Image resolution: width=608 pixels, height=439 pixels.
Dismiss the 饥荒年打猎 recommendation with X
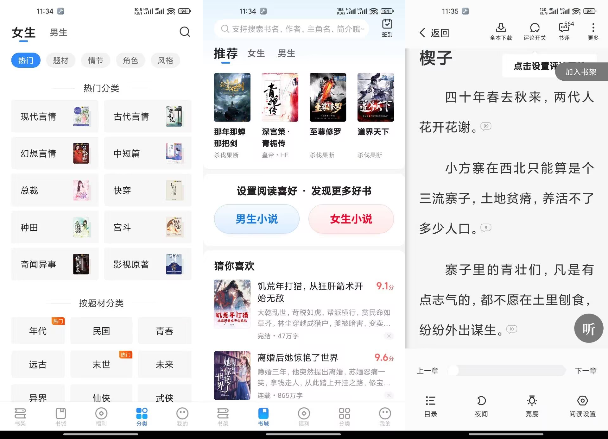click(389, 336)
